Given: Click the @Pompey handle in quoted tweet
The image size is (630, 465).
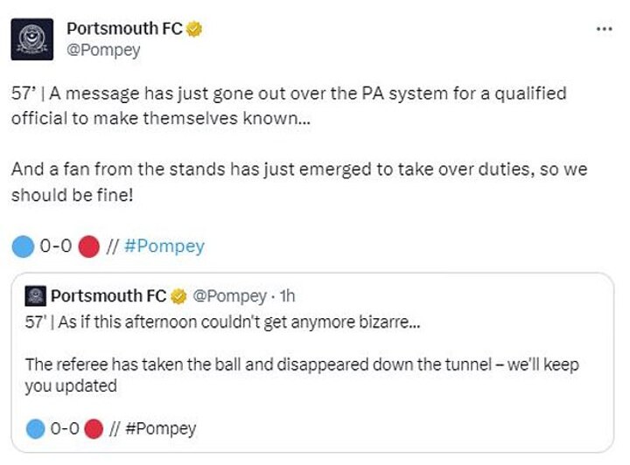Looking at the screenshot, I should [x=223, y=296].
